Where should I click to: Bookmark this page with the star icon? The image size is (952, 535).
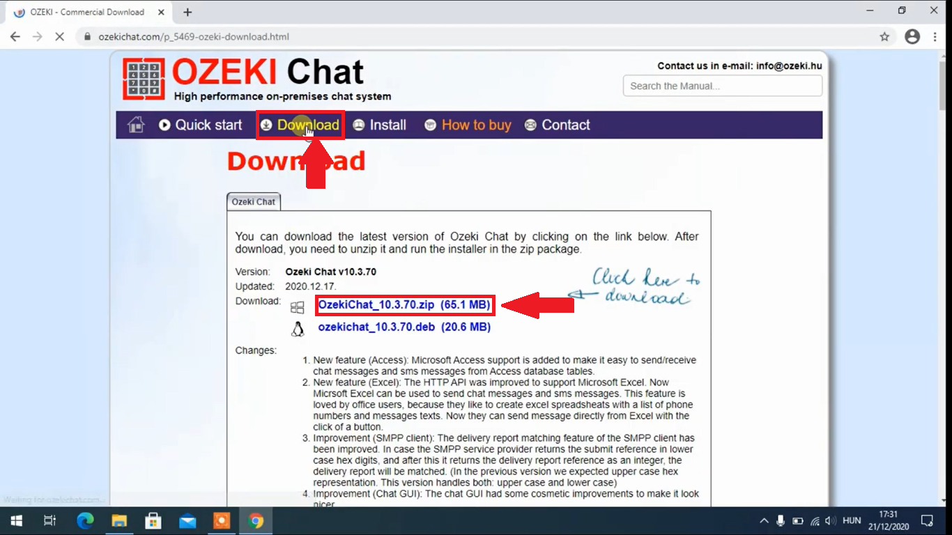click(x=884, y=37)
